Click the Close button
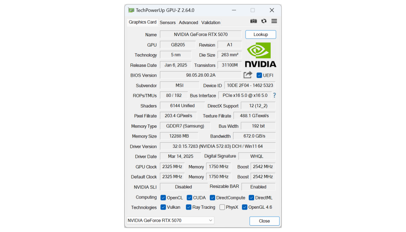Viewport: 406px width, 232px height. (x=264, y=221)
